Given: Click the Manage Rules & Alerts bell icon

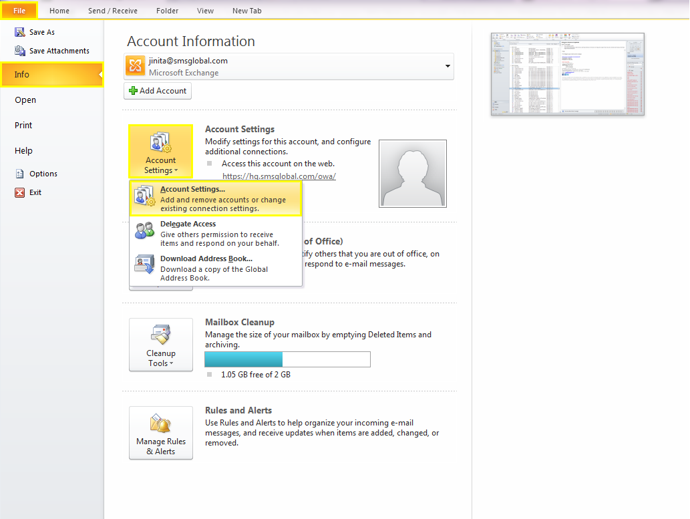Looking at the screenshot, I should pyautogui.click(x=160, y=423).
